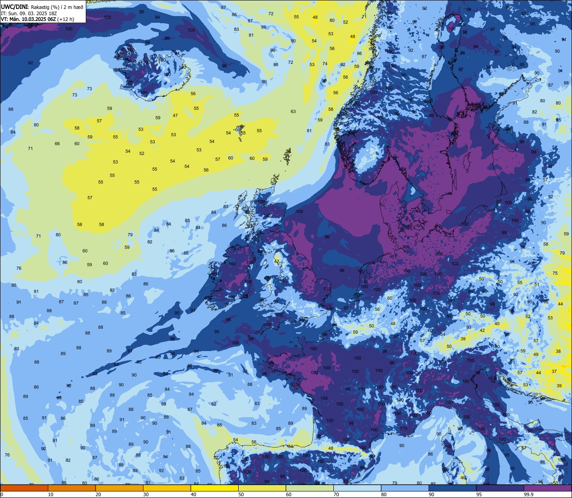The width and height of the screenshot is (572, 498).
Task: Click the 20–30 legend color segment
Action: 119,488
